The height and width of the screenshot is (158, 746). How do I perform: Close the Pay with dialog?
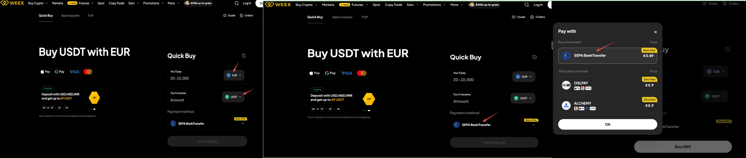[x=655, y=32]
